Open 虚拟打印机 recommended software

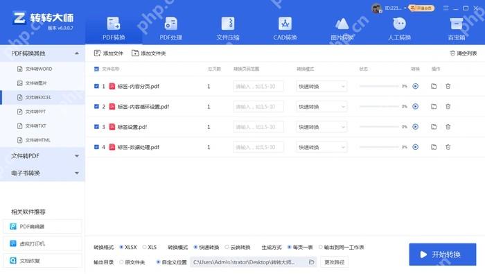coord(42,243)
